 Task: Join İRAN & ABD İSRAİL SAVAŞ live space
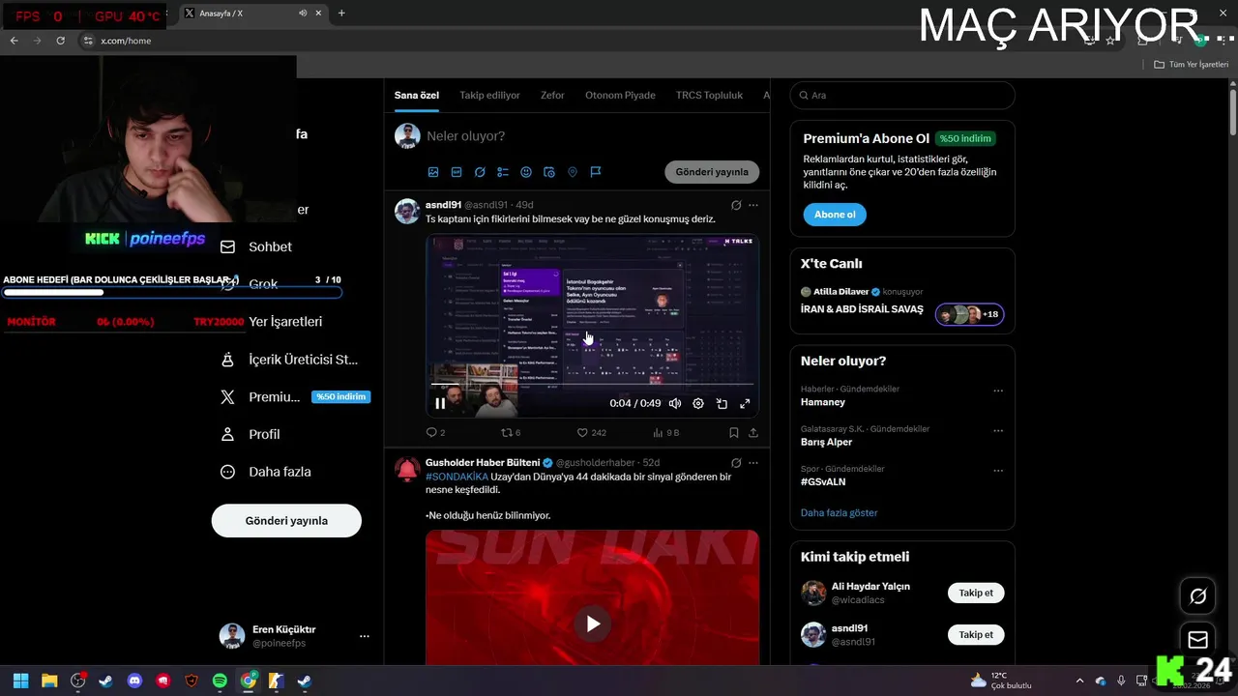[902, 302]
